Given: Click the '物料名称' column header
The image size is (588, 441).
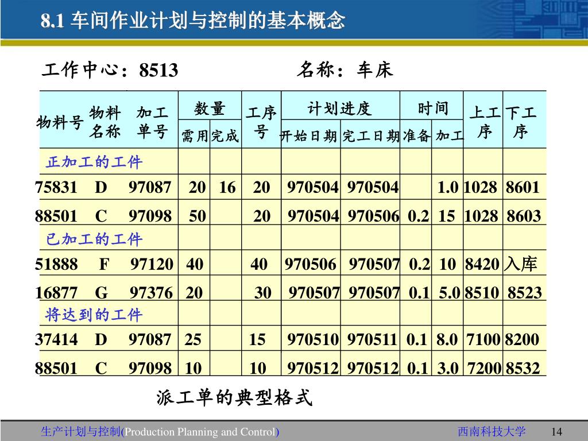Looking at the screenshot, I should tap(105, 122).
